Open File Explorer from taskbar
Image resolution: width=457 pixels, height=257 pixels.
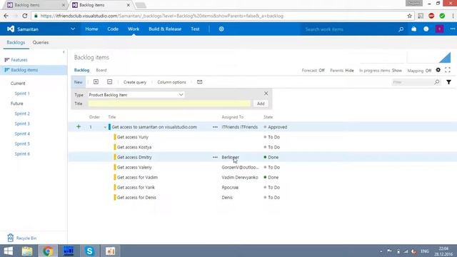tap(27, 251)
